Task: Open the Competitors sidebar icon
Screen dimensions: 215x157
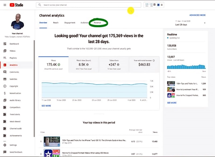Action: pyautogui.click(x=5, y=107)
